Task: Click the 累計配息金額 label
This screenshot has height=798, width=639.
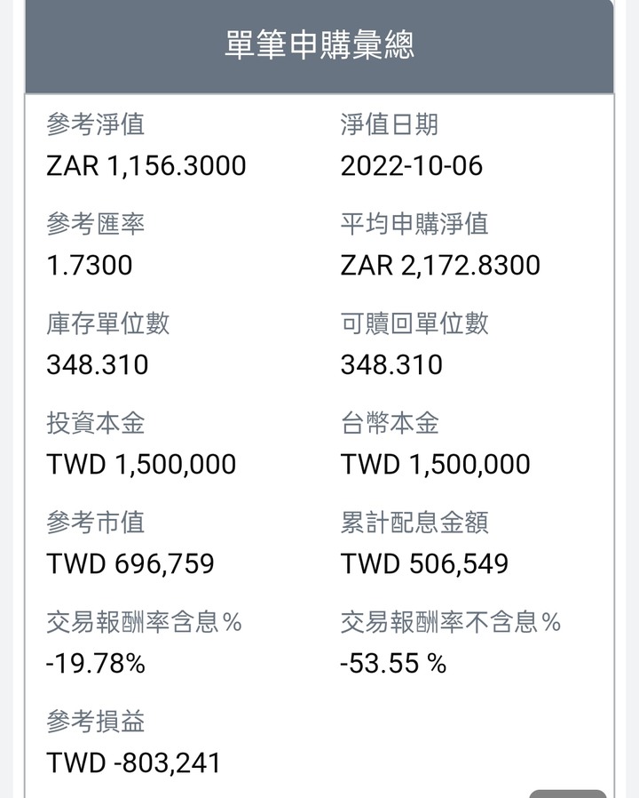Action: pyautogui.click(x=414, y=523)
